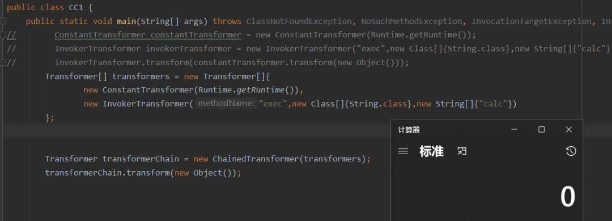
Task: Click fold end marker beside invokerTransformer.transform comment
Action: [x=3, y=62]
